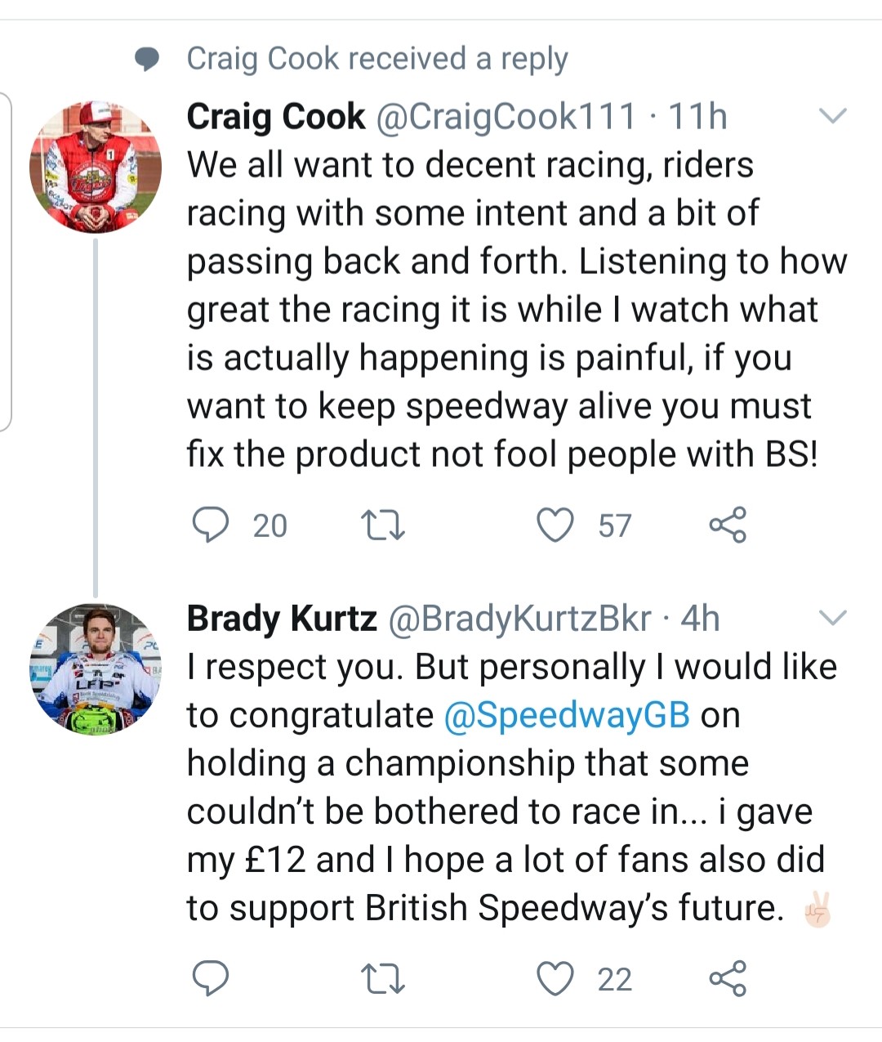This screenshot has height=1042, width=882.
Task: View Brady Kurtz's profile picture
Action: pos(95,669)
